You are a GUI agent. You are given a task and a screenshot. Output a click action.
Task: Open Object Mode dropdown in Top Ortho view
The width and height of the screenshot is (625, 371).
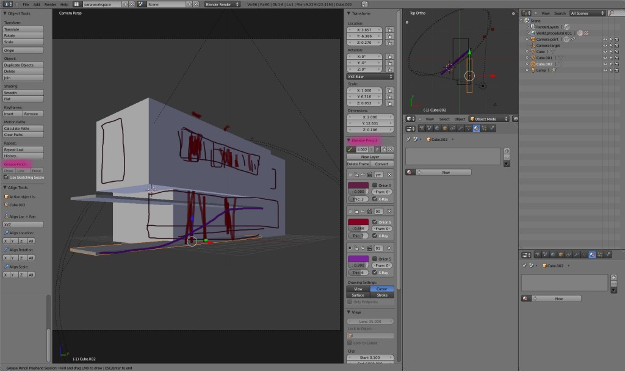click(x=489, y=119)
